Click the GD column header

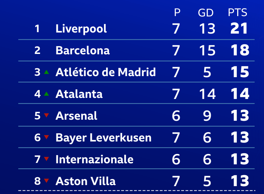coord(205,13)
